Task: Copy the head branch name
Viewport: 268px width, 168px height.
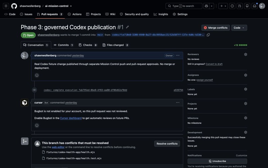Action: point(208,35)
